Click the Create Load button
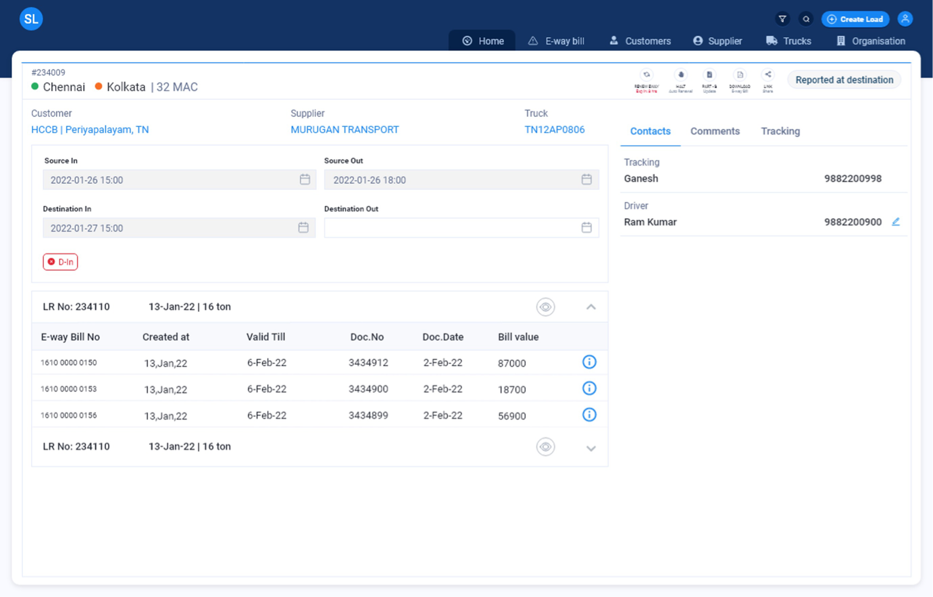 click(855, 19)
